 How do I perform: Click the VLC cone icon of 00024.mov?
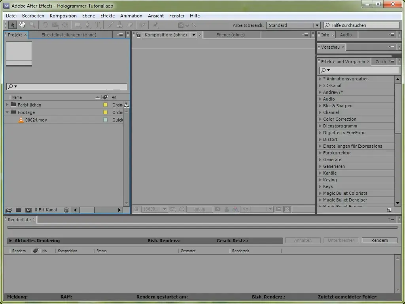pos(21,120)
